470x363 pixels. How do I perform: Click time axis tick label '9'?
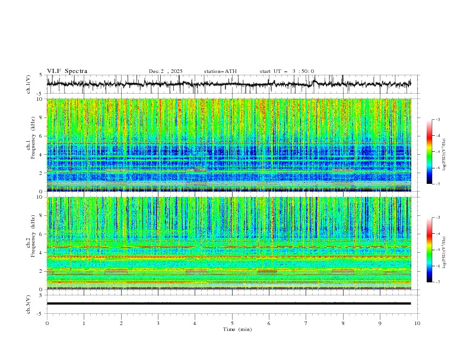click(380, 323)
